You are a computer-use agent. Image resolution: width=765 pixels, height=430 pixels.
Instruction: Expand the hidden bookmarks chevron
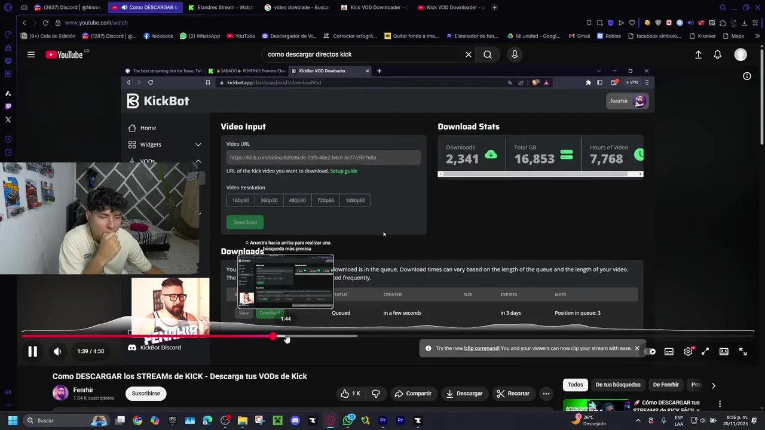[x=757, y=36]
